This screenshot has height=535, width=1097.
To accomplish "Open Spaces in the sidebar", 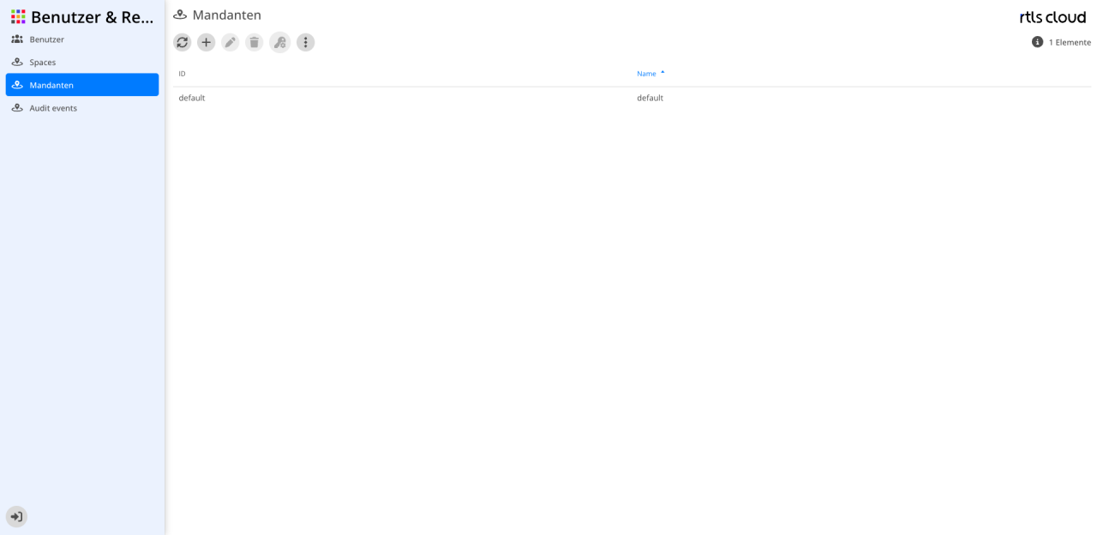I will [x=82, y=62].
